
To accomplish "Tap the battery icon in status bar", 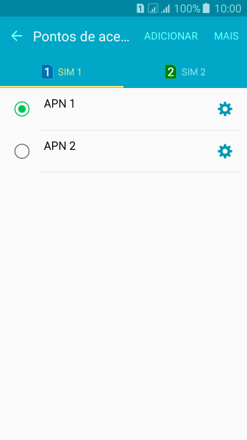I will 206,8.
